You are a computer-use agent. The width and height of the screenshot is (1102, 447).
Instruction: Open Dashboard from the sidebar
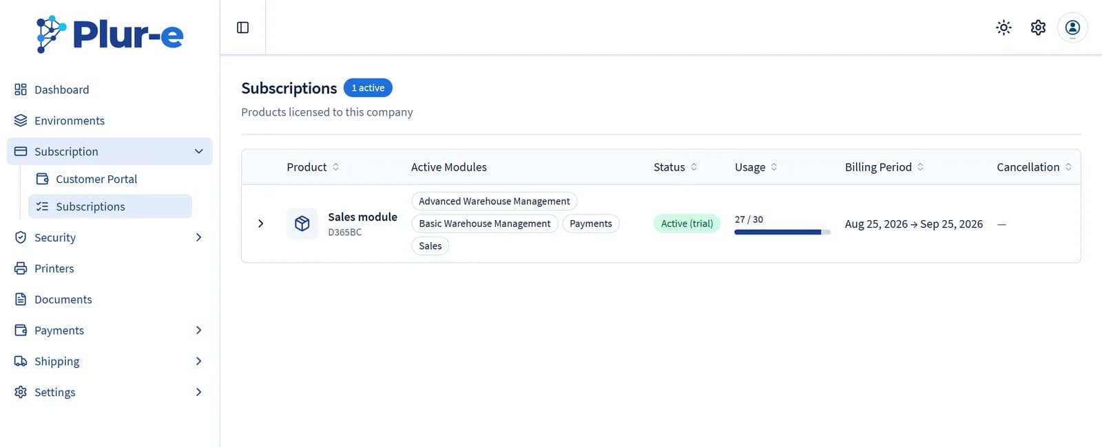click(110, 89)
